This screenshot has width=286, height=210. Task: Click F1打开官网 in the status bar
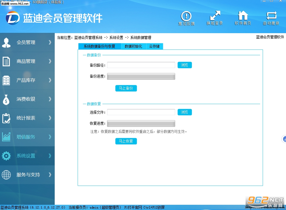click(x=133, y=207)
